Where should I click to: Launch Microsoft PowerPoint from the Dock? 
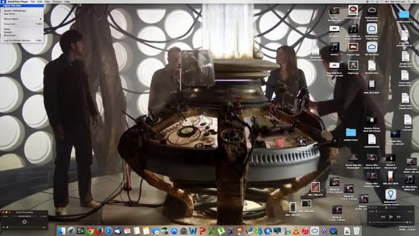pos(202,231)
